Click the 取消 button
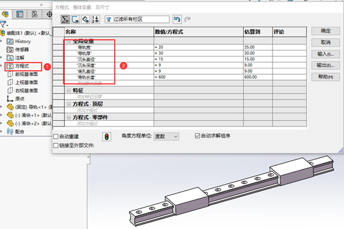The height and width of the screenshot is (229, 344). (x=325, y=42)
